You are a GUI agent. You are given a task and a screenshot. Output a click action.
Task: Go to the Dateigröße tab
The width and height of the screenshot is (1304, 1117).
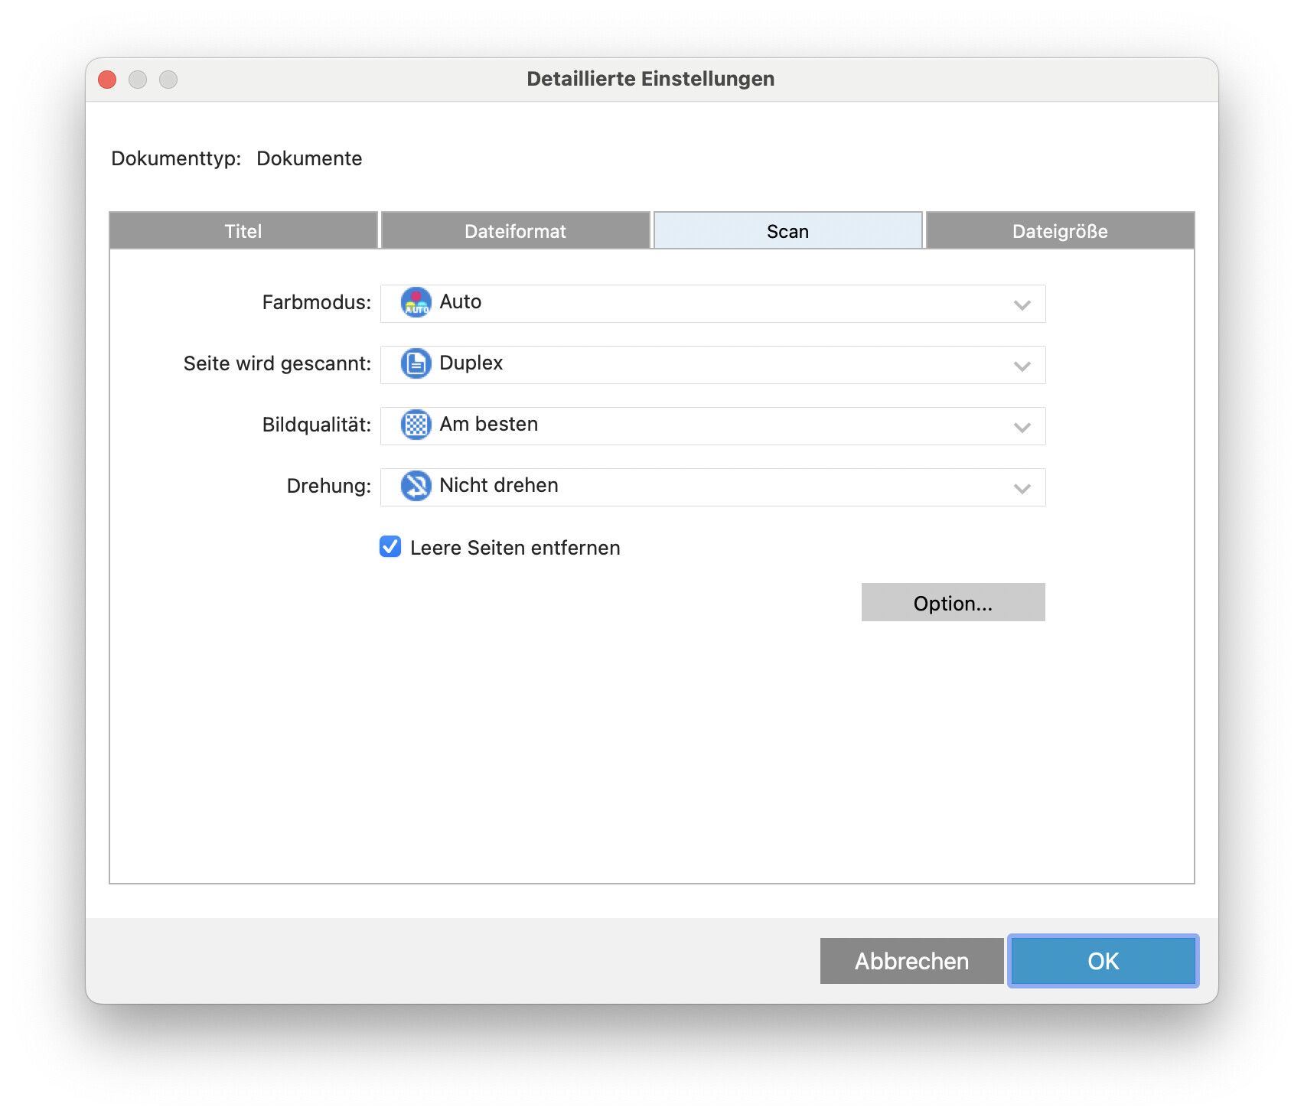click(1060, 231)
